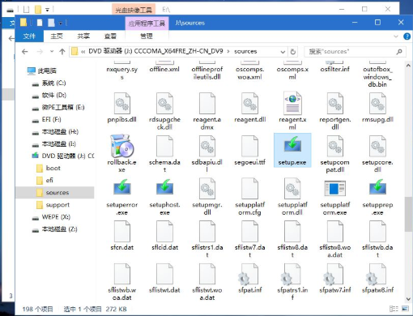
Task: Select the setupprep.exe file icon
Action: 377,188
